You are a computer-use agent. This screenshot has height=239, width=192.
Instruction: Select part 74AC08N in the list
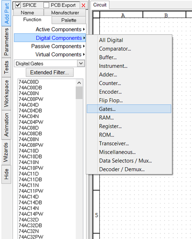point(29,139)
